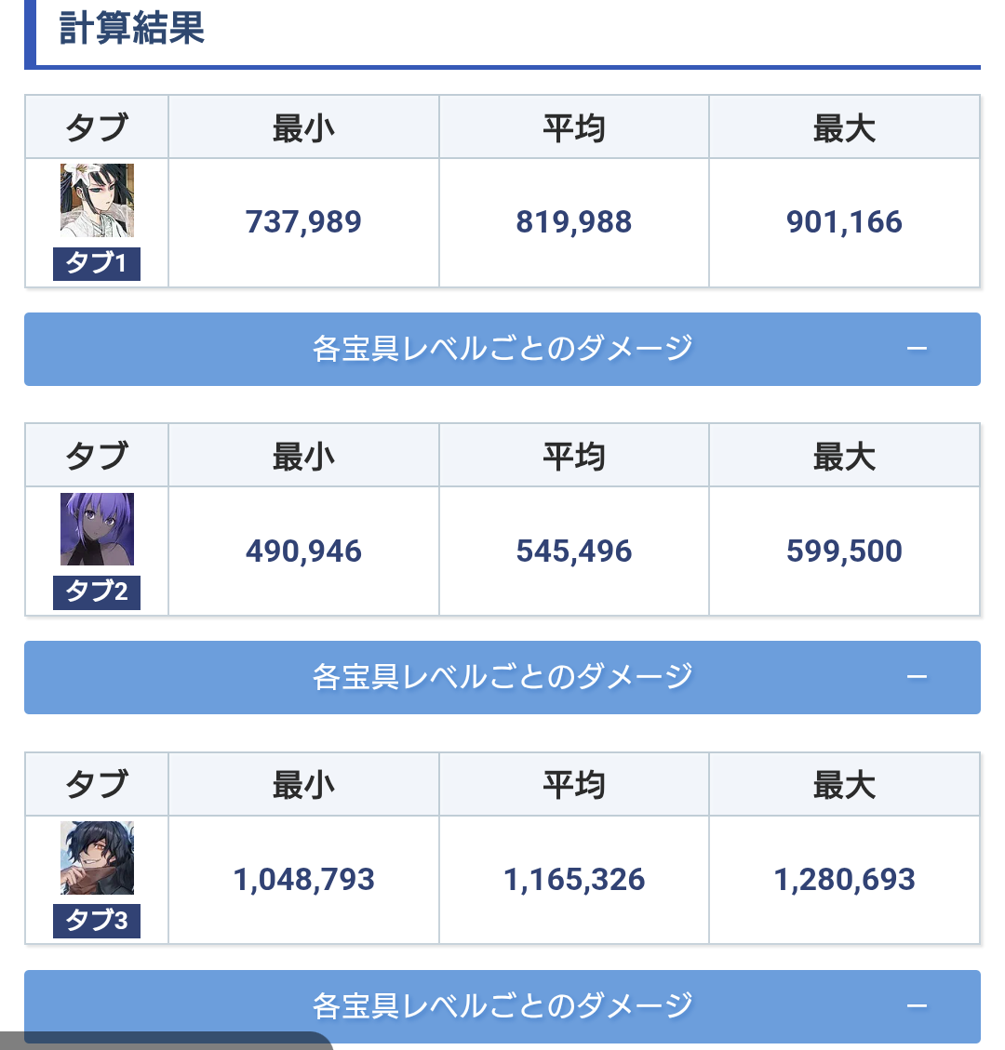The height and width of the screenshot is (1050, 1005).
Task: Click Tab 1 minimum damage 737,989
Action: [x=303, y=222]
